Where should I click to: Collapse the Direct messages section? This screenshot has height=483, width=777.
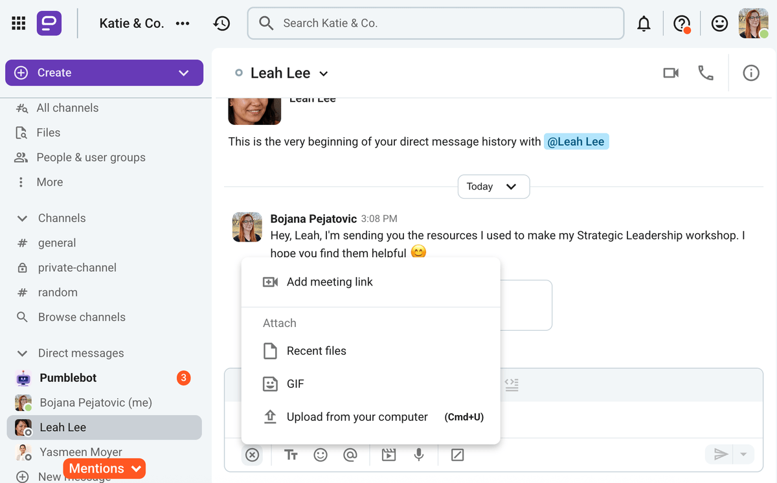click(x=23, y=354)
